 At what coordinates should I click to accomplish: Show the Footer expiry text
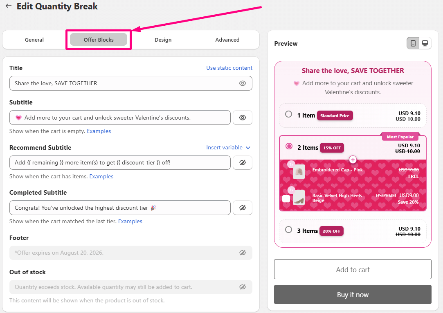(x=242, y=253)
